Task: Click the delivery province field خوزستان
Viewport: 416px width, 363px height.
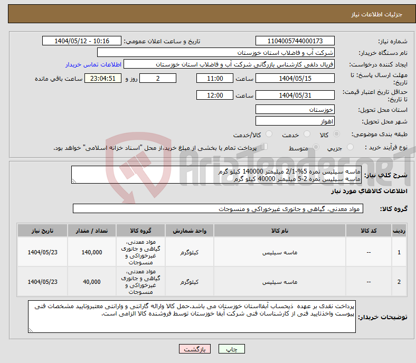Action: (x=295, y=110)
